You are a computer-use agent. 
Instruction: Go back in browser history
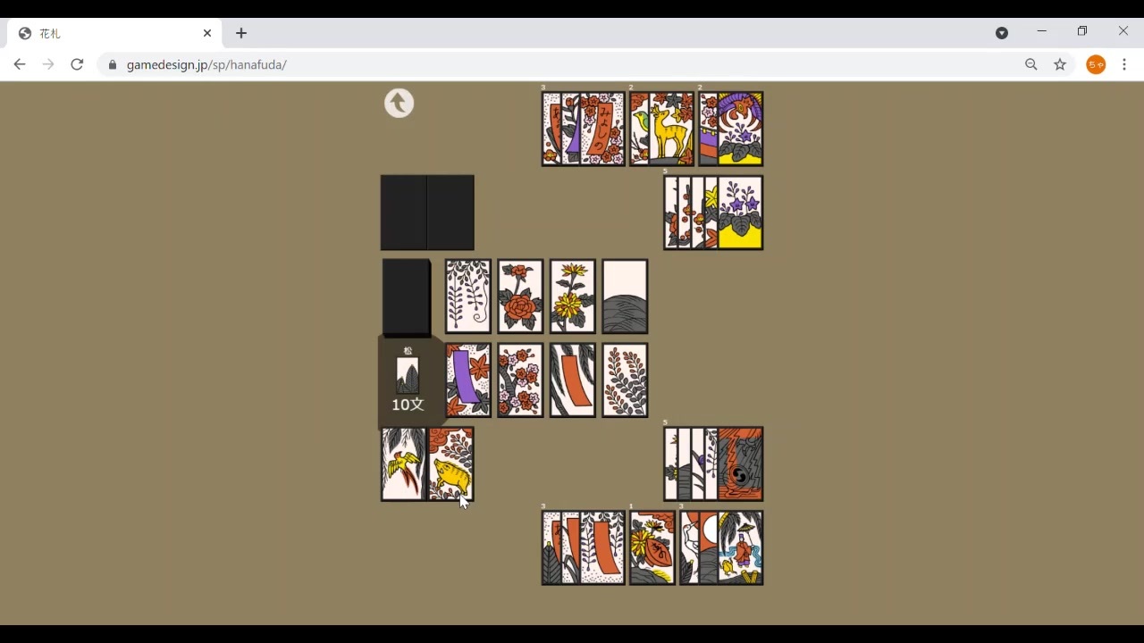pos(20,64)
